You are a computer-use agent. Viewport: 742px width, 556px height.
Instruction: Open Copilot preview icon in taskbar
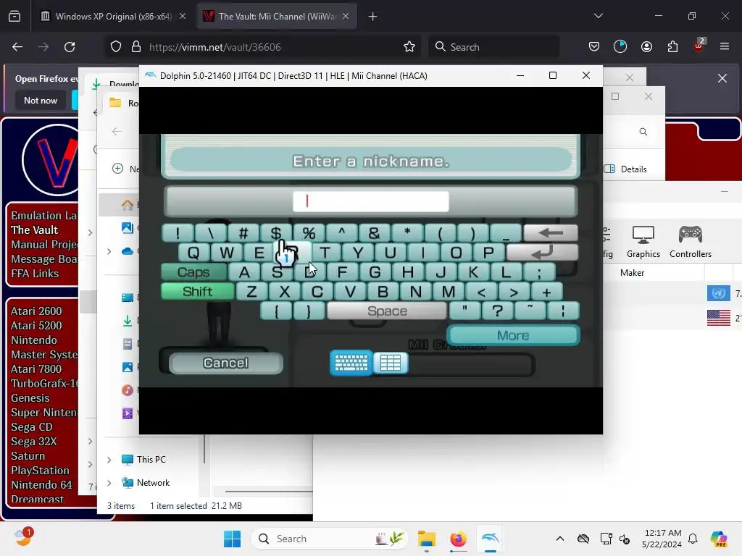pyautogui.click(x=719, y=539)
